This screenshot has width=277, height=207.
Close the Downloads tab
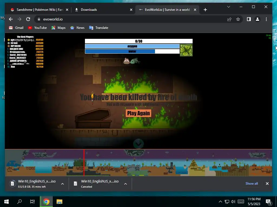pyautogui.click(x=131, y=10)
